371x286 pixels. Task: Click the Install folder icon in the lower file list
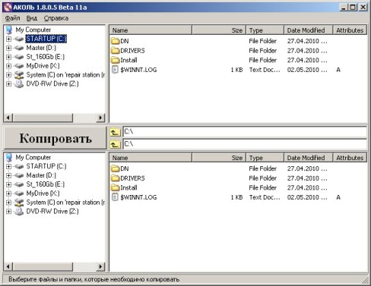[x=115, y=187]
